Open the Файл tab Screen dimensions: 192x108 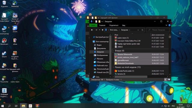pyautogui.click(x=93, y=25)
